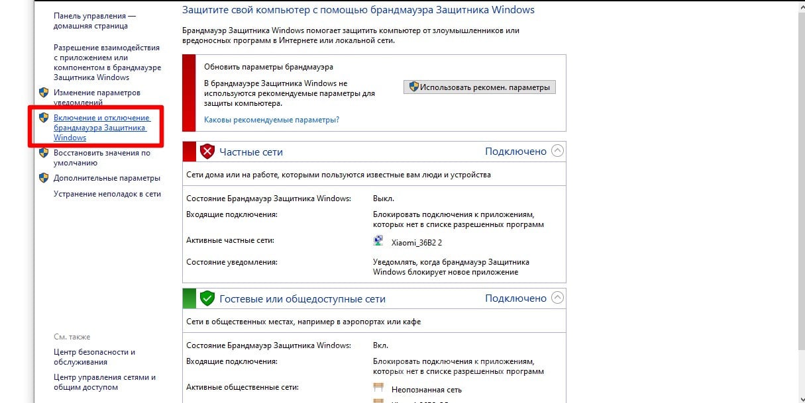Open the Каковы рекомендуемые параметры? link

pos(272,120)
